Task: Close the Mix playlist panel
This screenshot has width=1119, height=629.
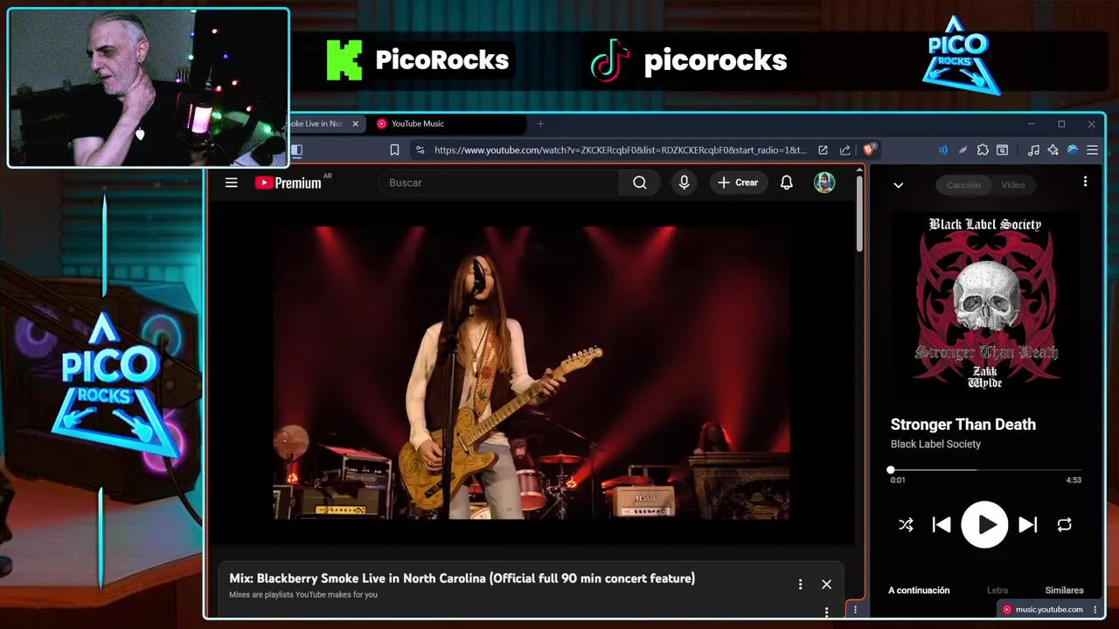Action: (x=826, y=584)
